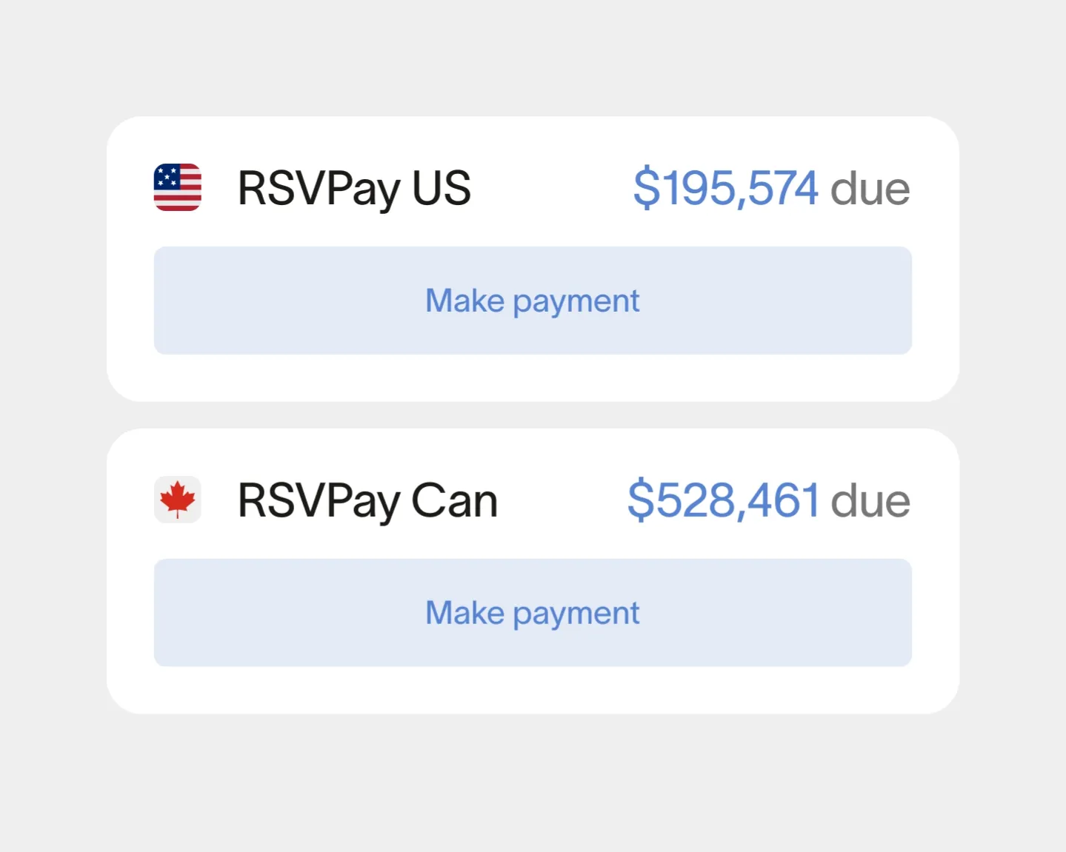
Task: Select the RSVPay US account title
Action: click(x=353, y=188)
